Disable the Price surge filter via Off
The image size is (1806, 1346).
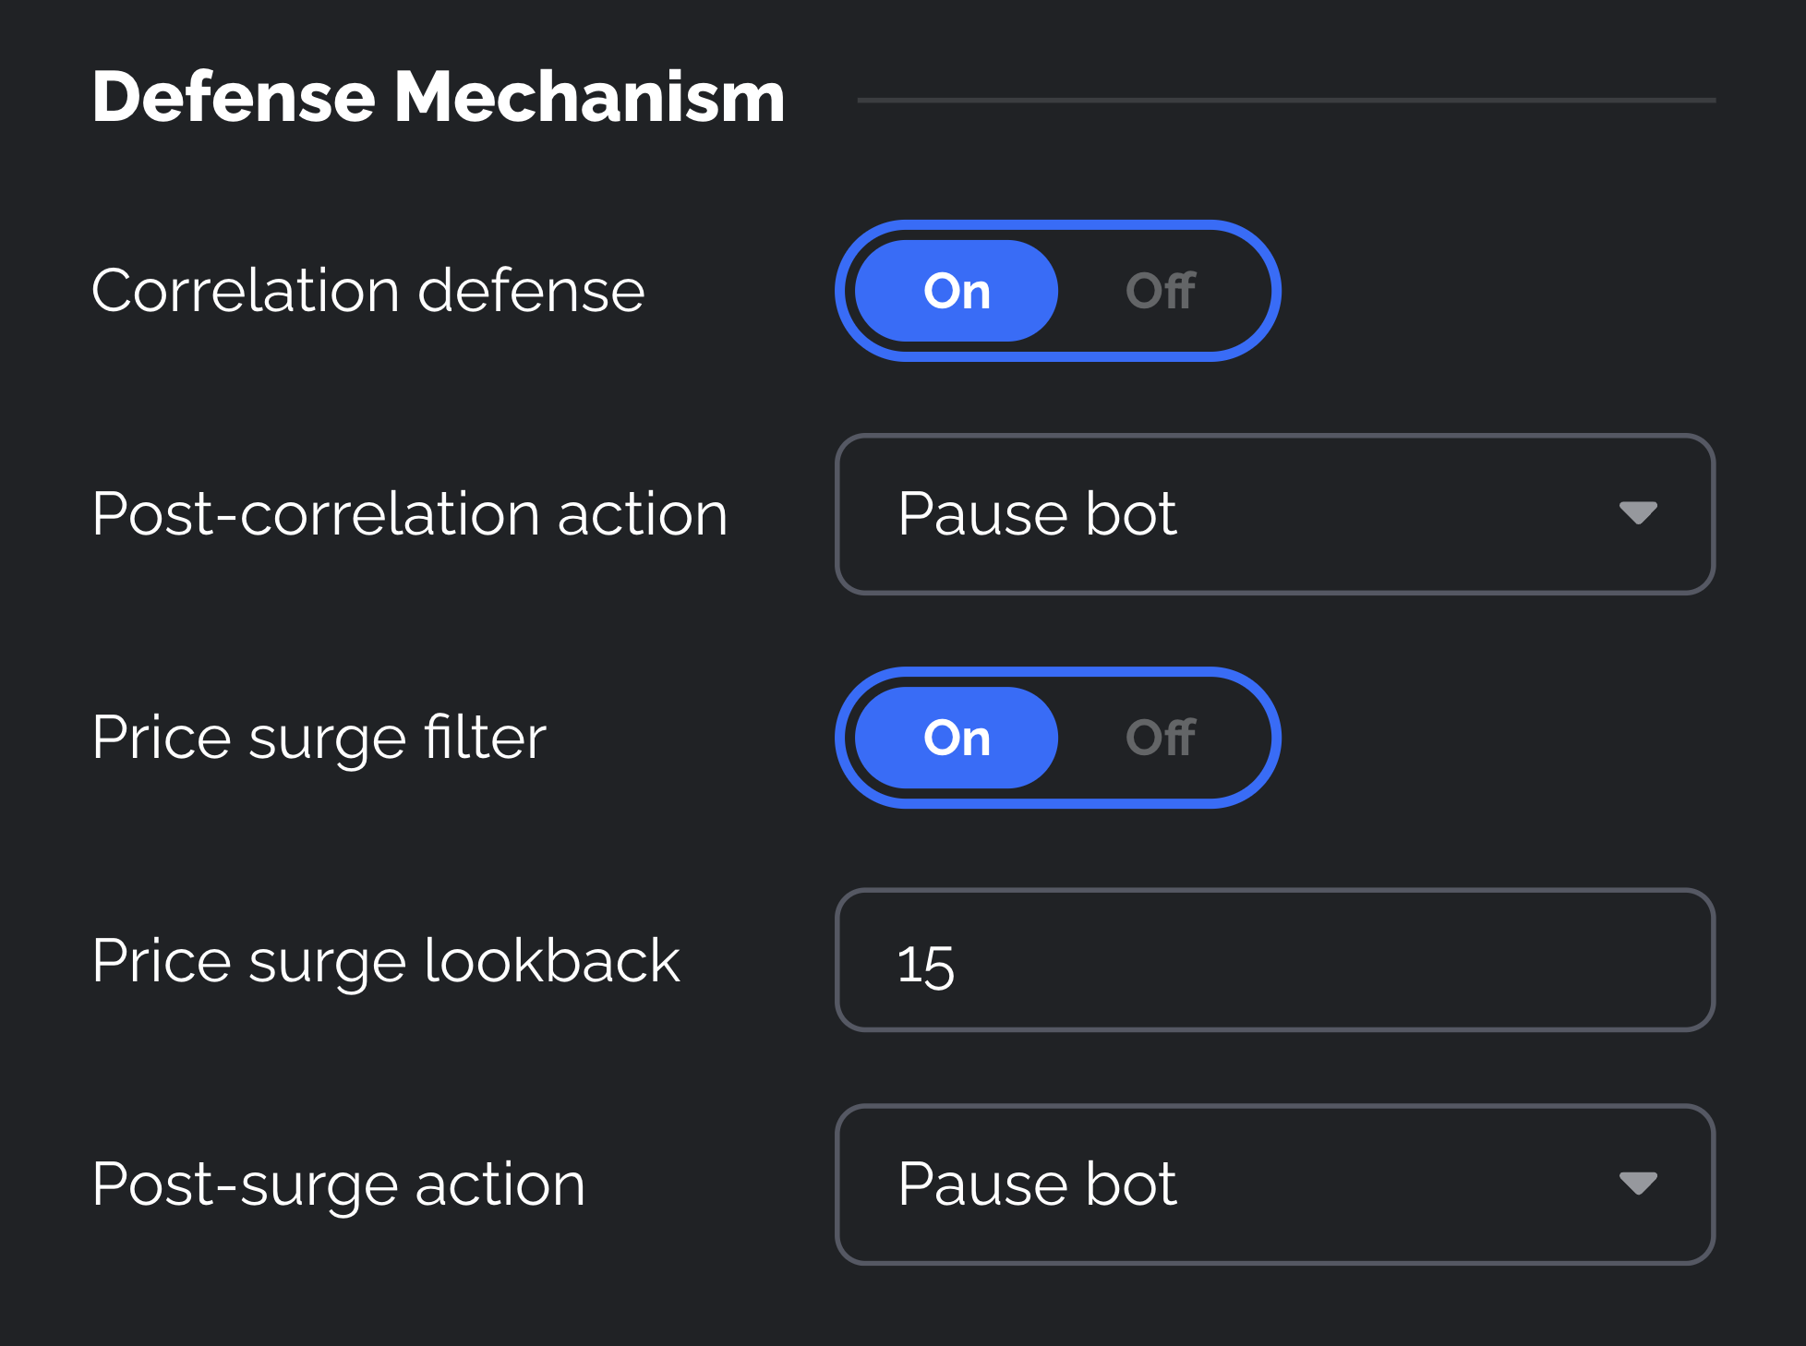(x=1161, y=738)
